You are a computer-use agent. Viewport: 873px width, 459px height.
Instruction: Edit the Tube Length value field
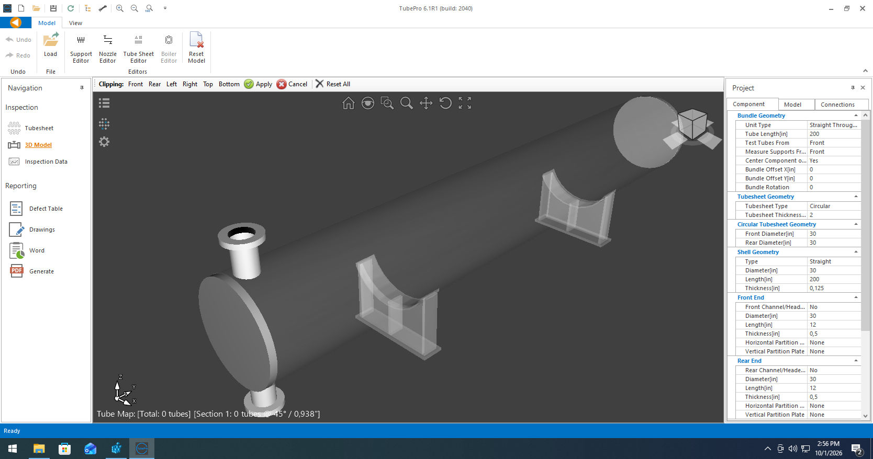pos(834,134)
